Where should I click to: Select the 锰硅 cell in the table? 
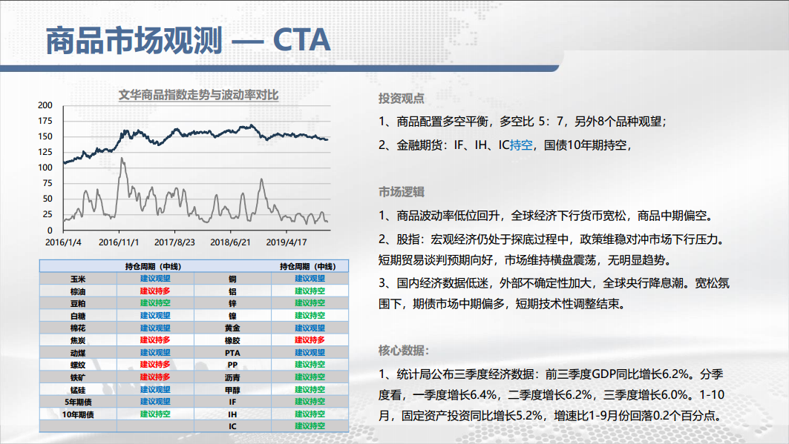(78, 390)
